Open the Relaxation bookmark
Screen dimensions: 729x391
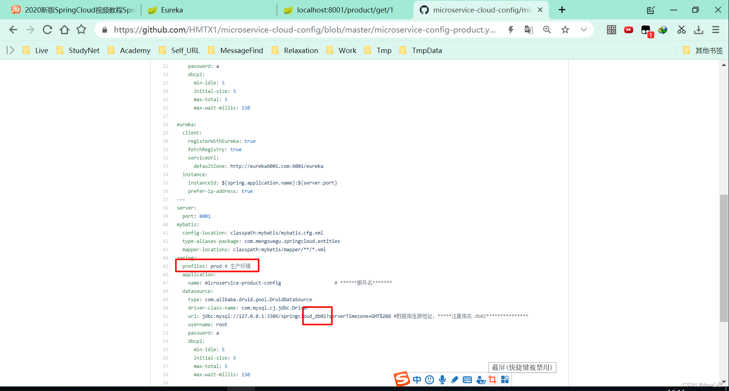tap(301, 50)
